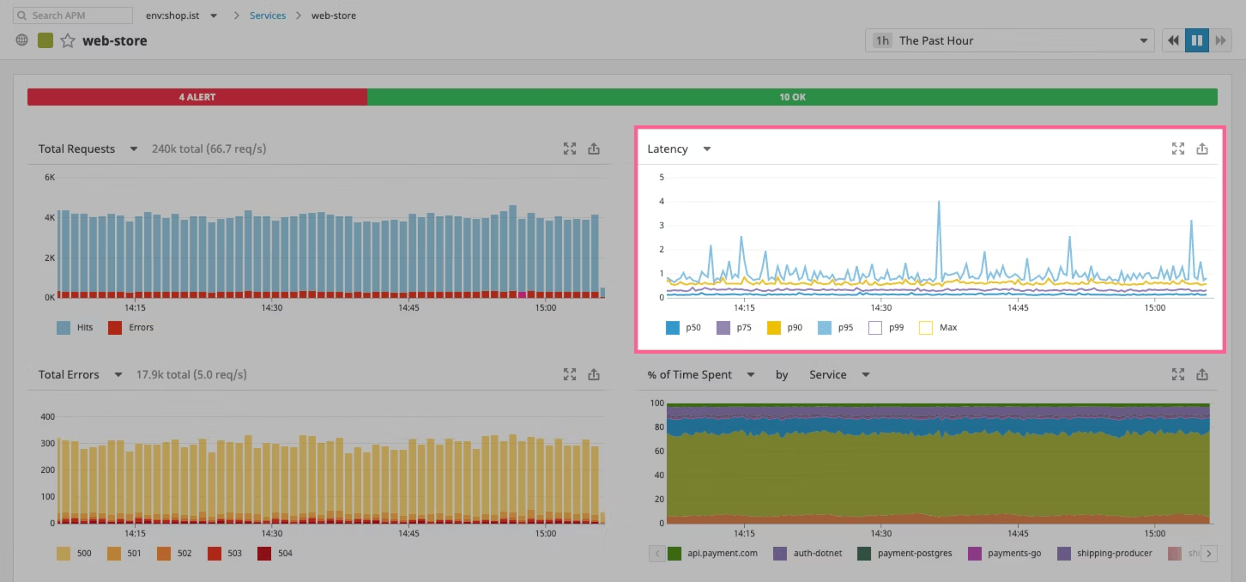This screenshot has width=1246, height=582.
Task: Toggle the p90 latency series
Action: (x=785, y=327)
